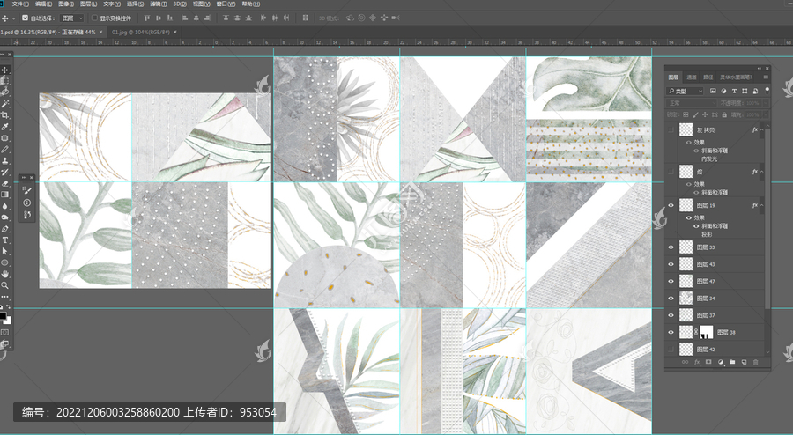Click the background color swatch

pyautogui.click(x=8, y=321)
